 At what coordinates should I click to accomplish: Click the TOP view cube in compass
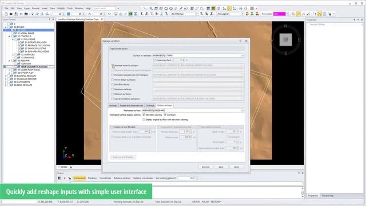pyautogui.click(x=286, y=39)
